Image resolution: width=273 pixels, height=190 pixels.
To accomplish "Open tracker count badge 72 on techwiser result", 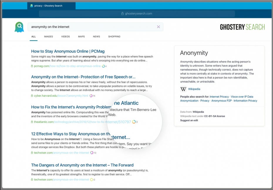I will (93, 153).
